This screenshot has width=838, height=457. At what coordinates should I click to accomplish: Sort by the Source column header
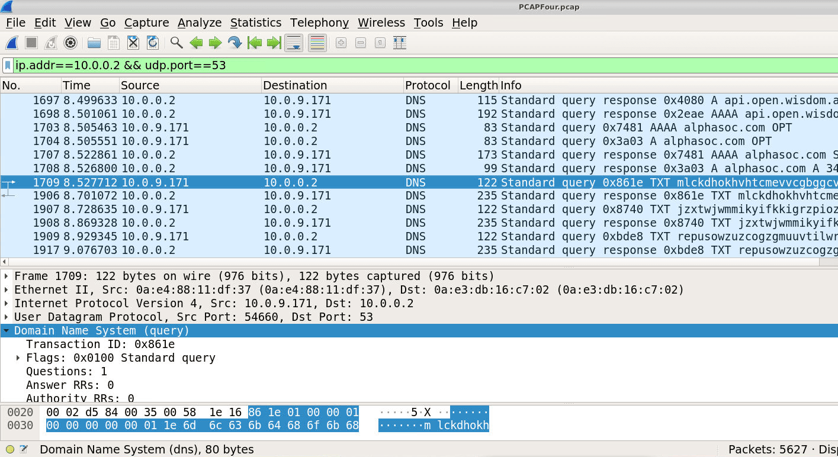[190, 85]
